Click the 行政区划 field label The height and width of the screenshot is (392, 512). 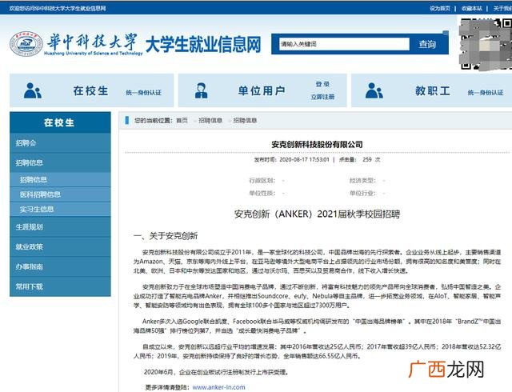click(262, 180)
